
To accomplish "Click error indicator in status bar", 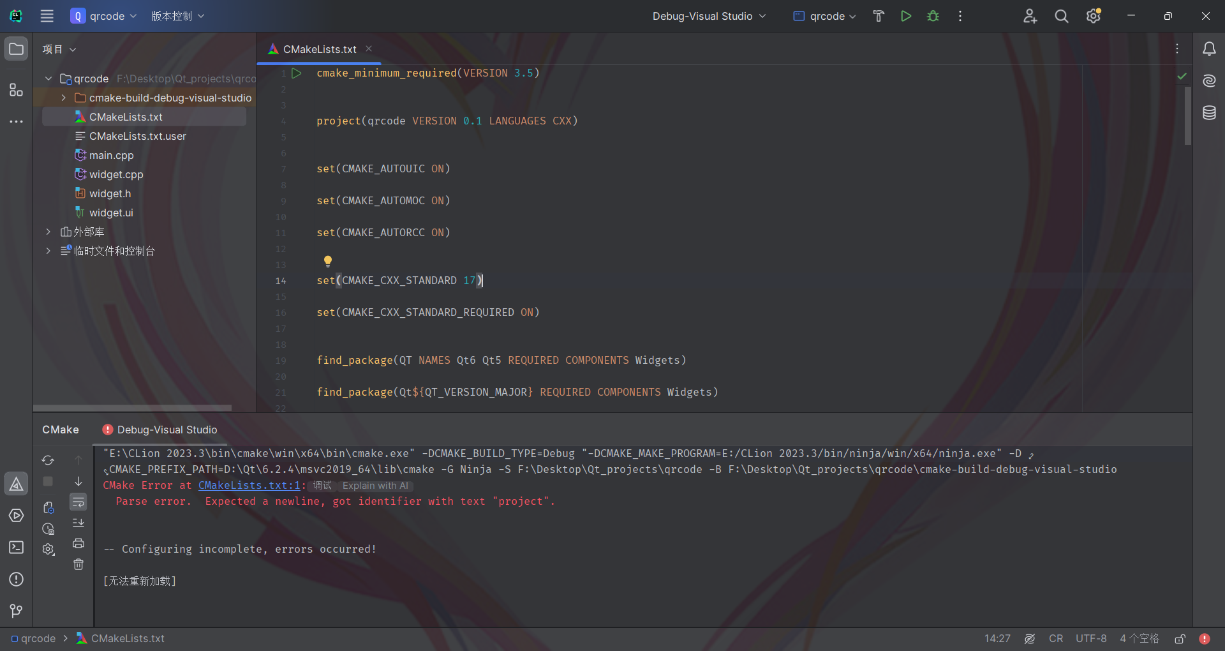I will click(x=1205, y=639).
